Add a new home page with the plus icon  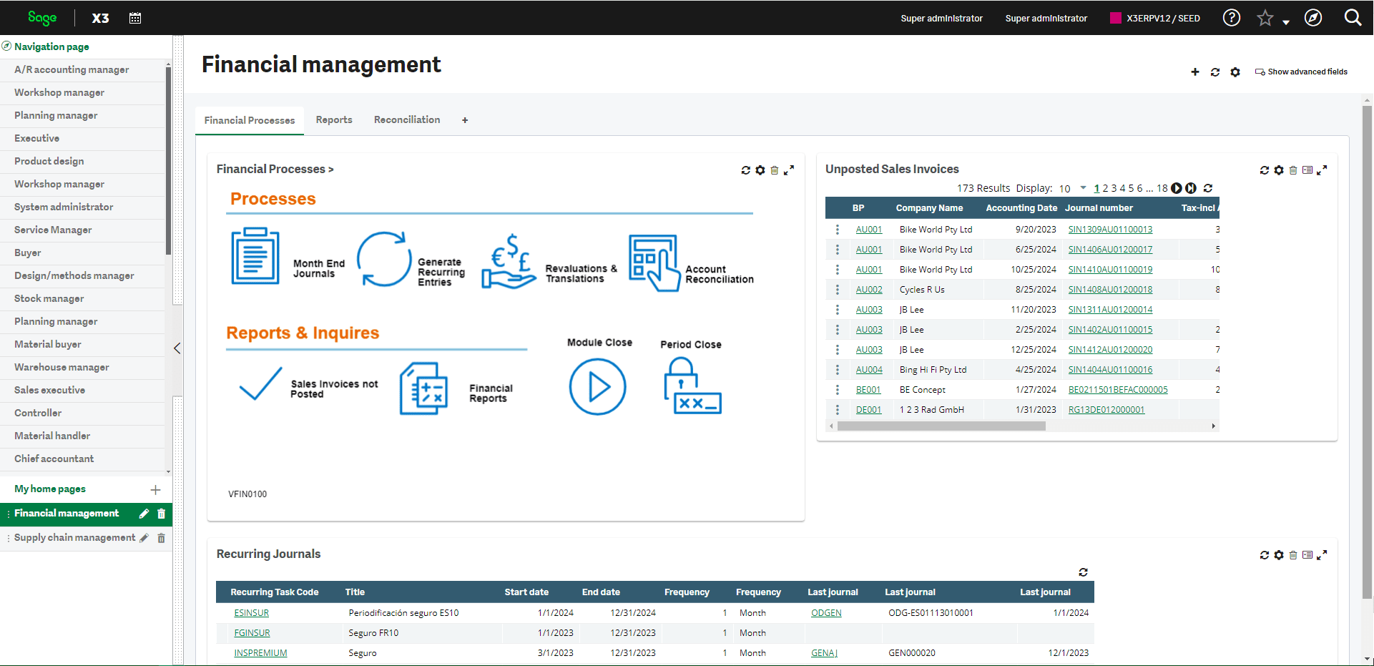coord(155,490)
